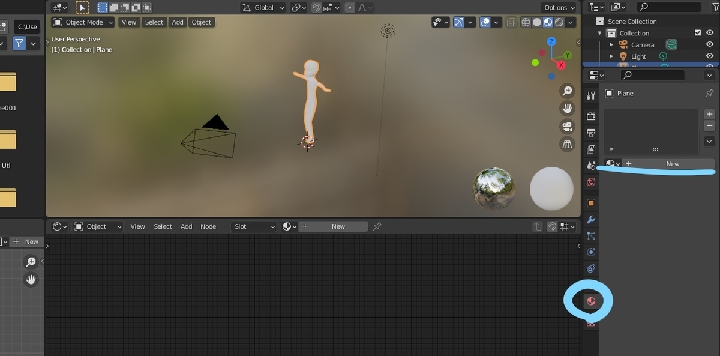
Task: Open Object Constraint properties tab
Action: [x=591, y=268]
